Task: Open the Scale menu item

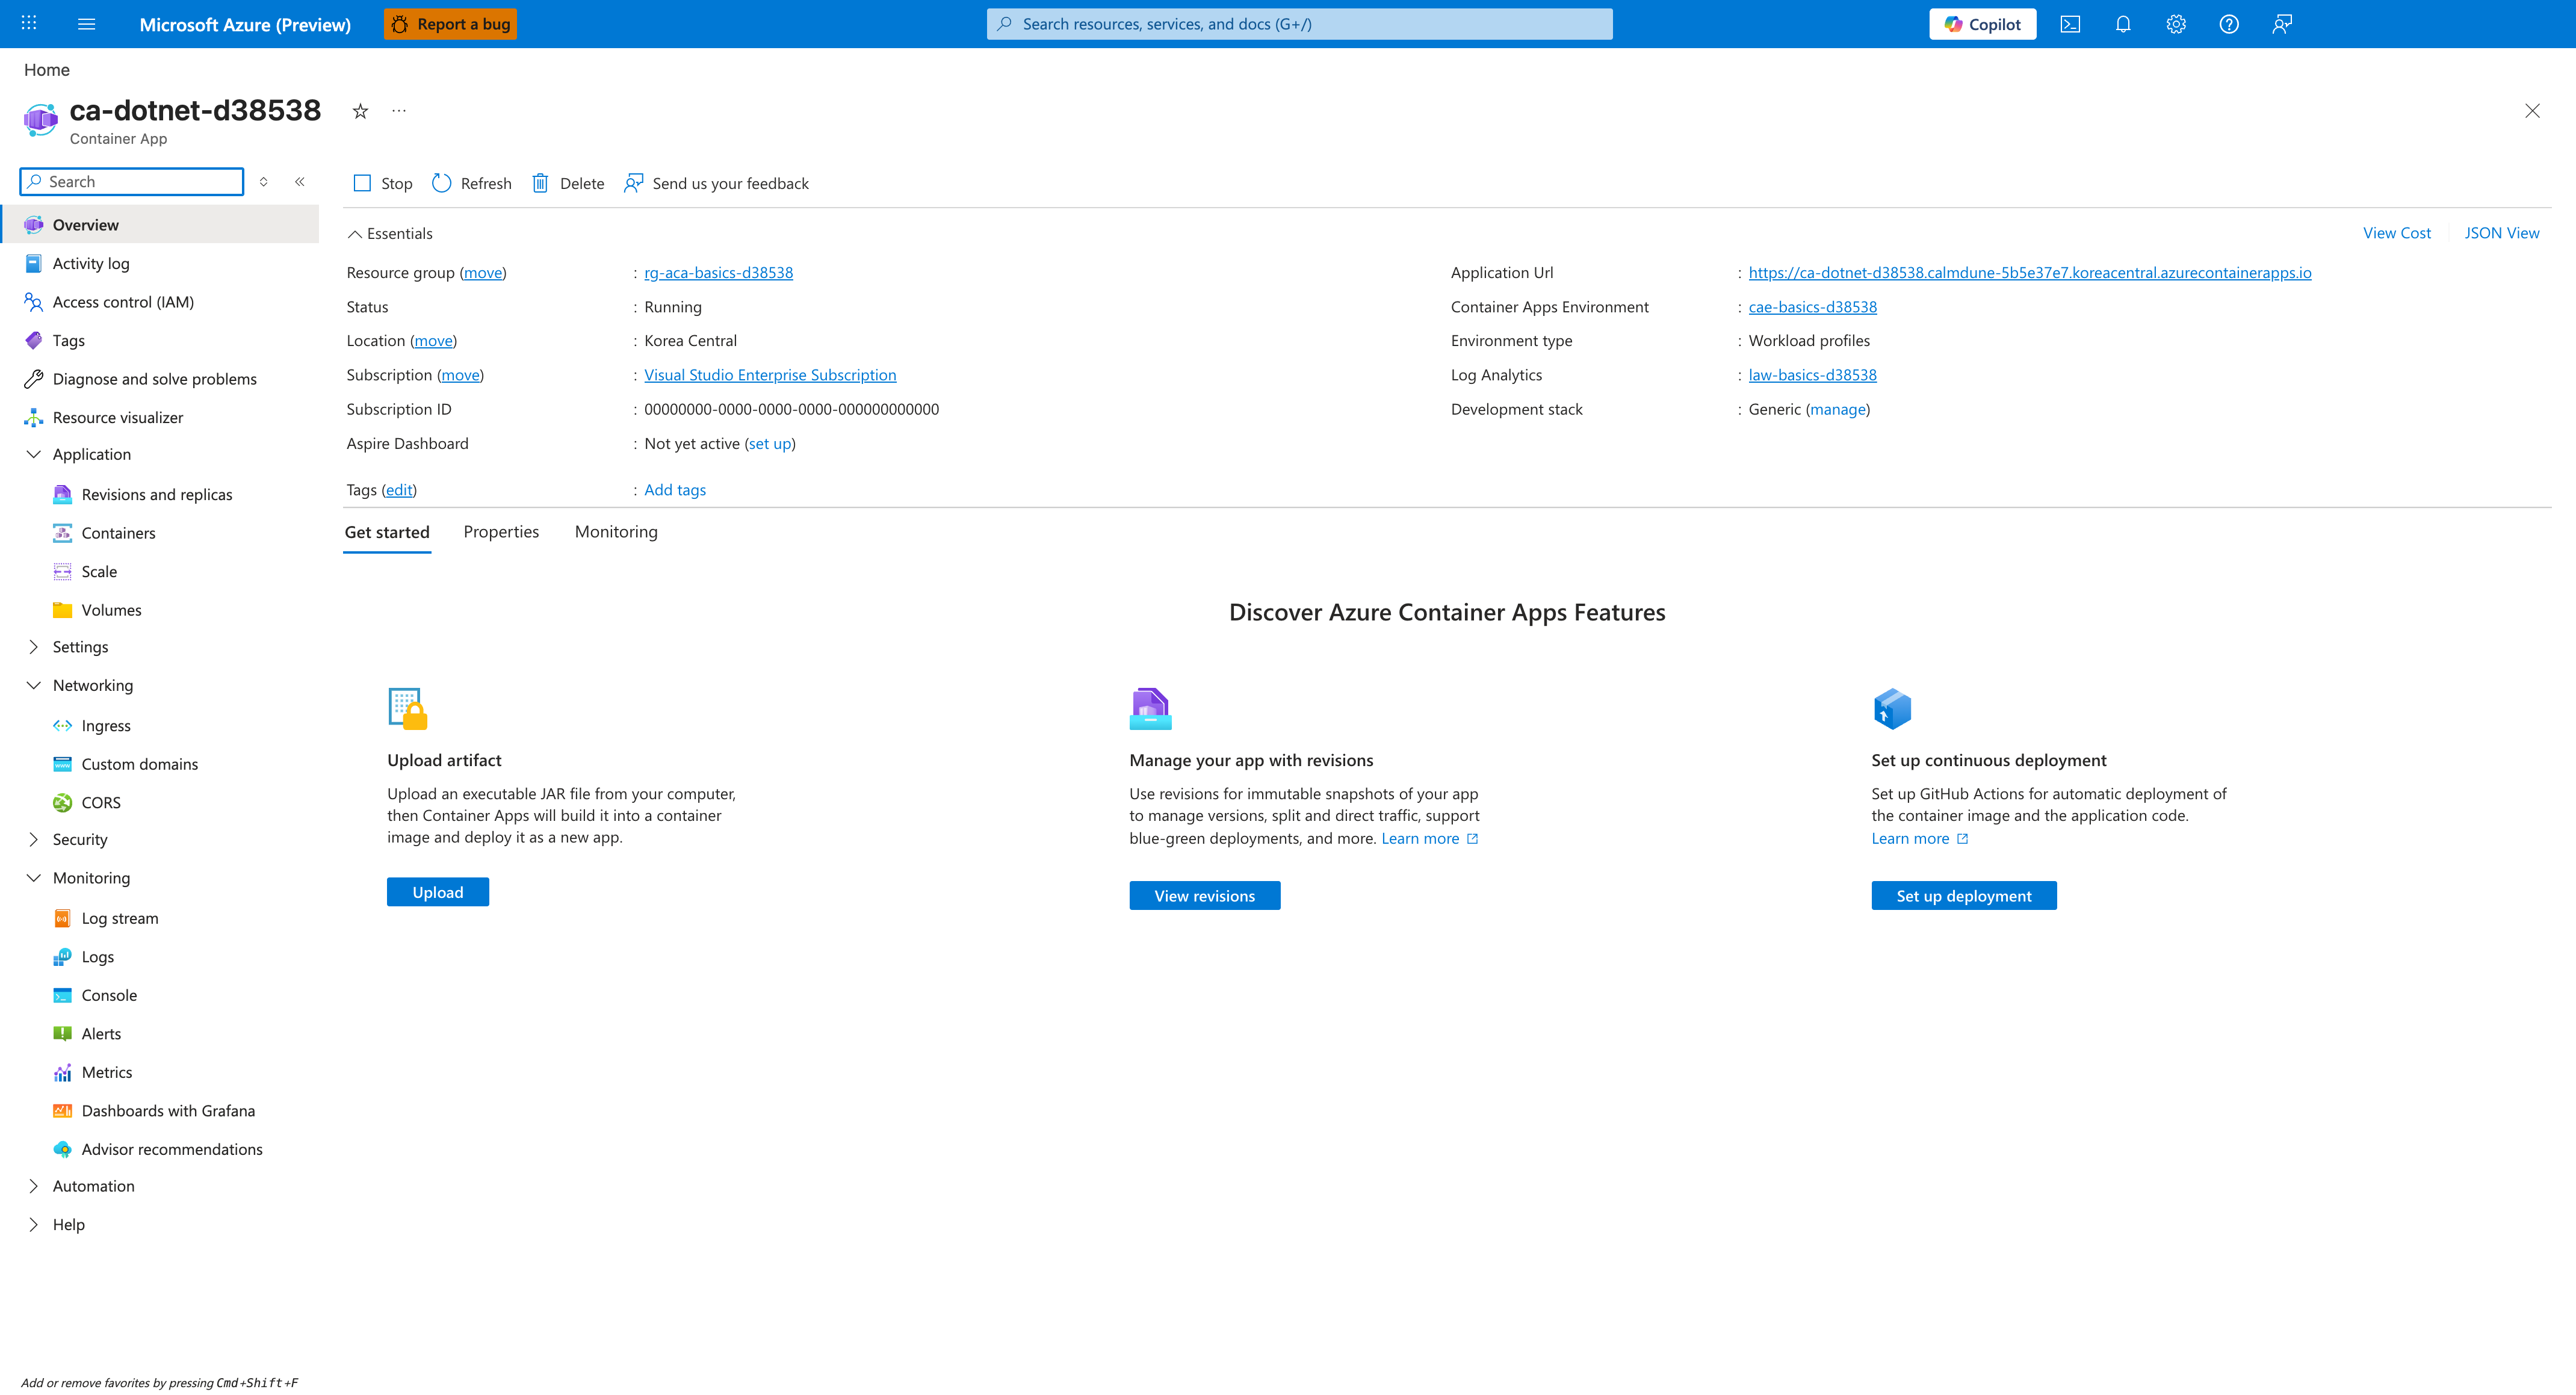Action: 99,571
